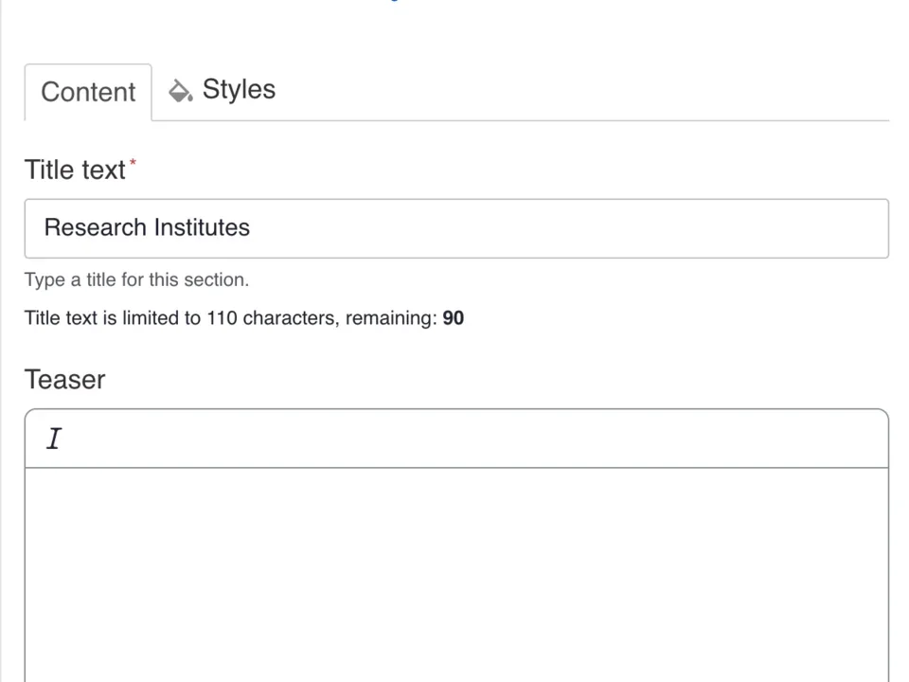Place cursor at the Teaser text insertion point
The height and width of the screenshot is (682, 909).
click(x=54, y=438)
